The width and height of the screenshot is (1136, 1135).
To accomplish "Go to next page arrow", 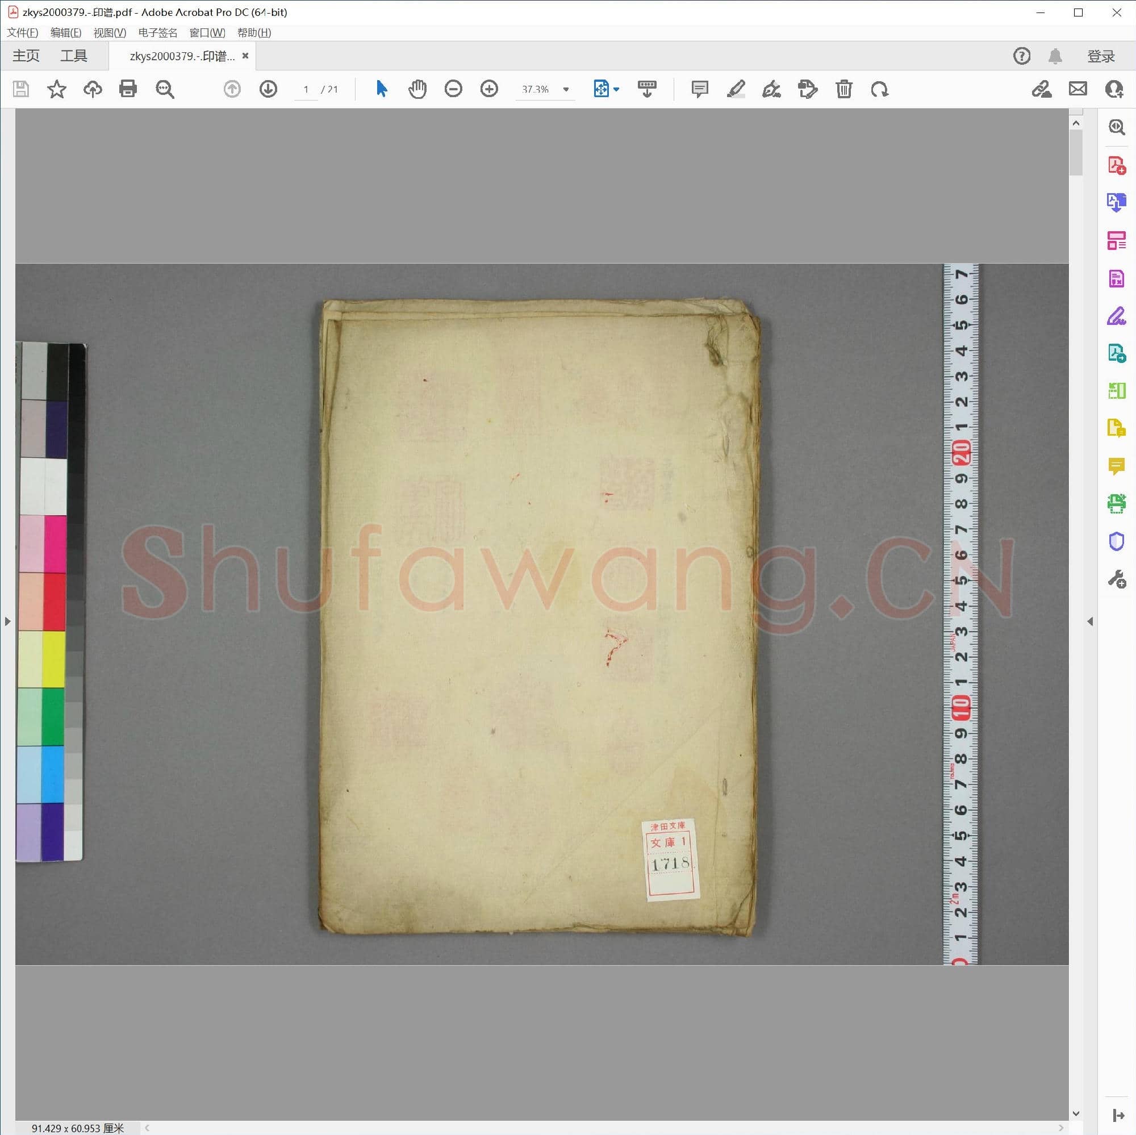I will tap(268, 89).
